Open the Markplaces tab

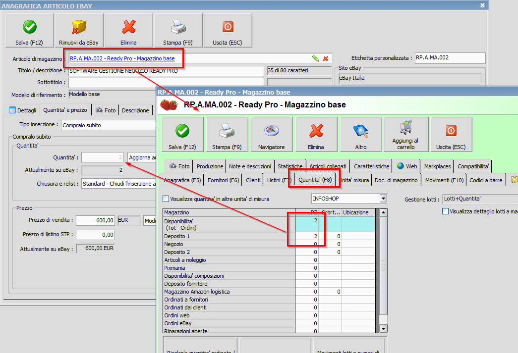437,166
